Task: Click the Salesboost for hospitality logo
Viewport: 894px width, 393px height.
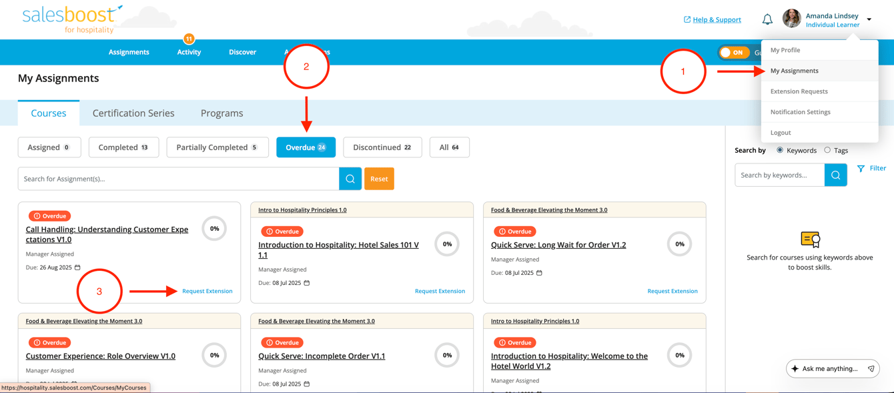Action: pos(72,19)
